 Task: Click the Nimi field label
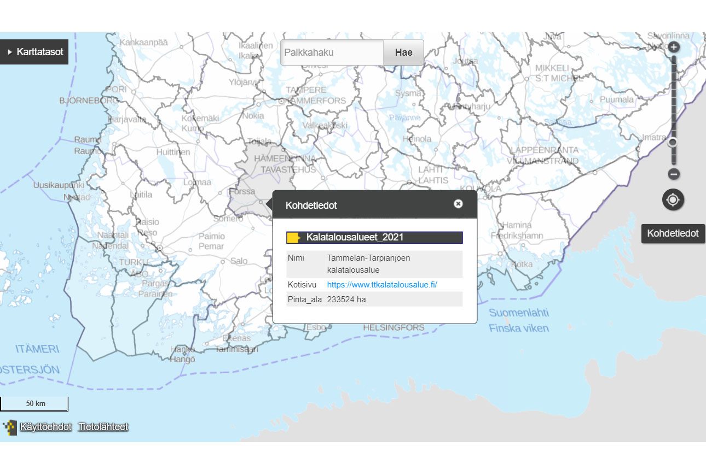click(x=296, y=258)
